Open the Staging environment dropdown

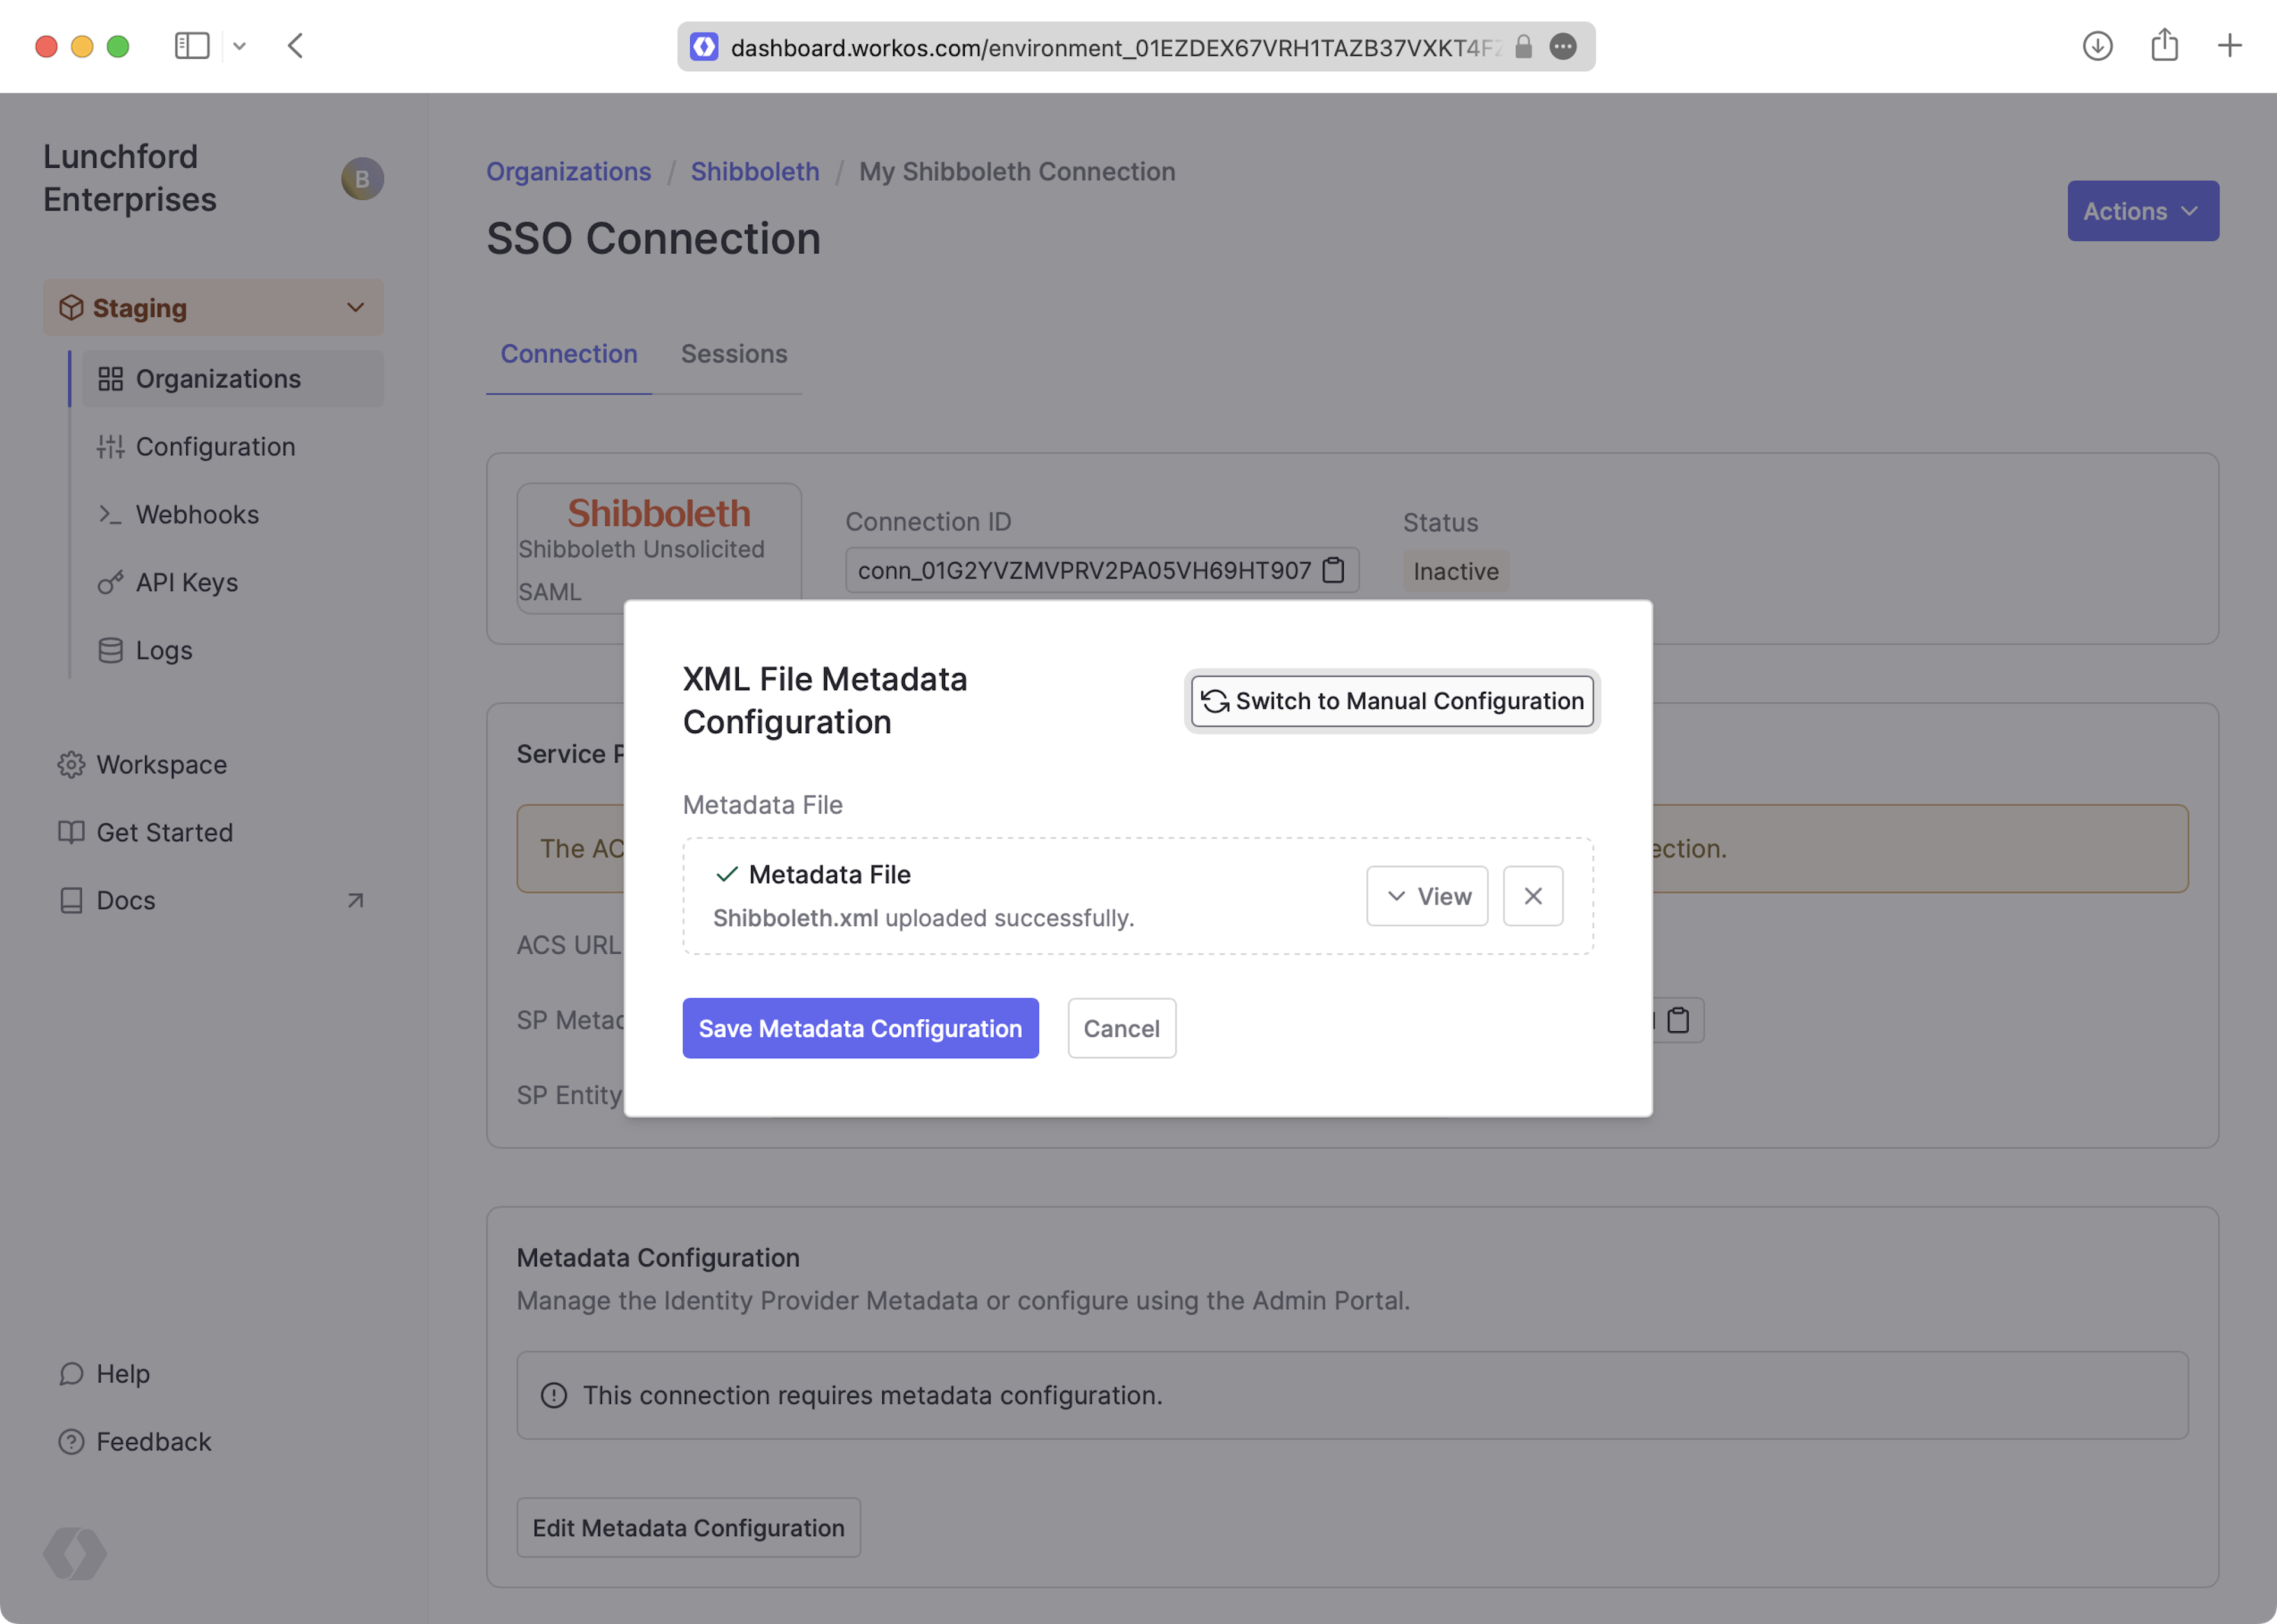coord(213,308)
